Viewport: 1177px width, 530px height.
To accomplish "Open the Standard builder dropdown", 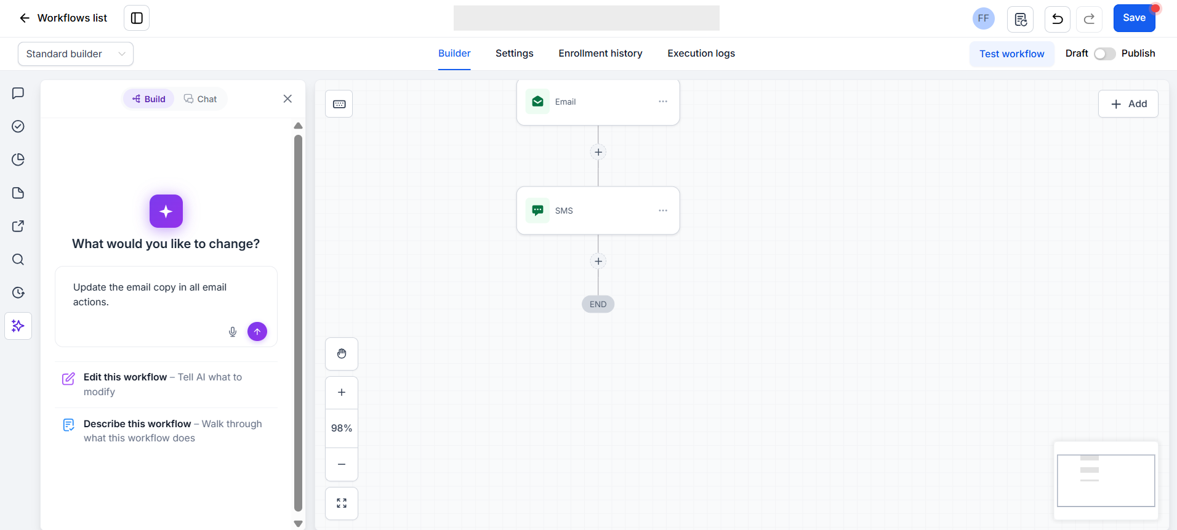I will pyautogui.click(x=76, y=54).
